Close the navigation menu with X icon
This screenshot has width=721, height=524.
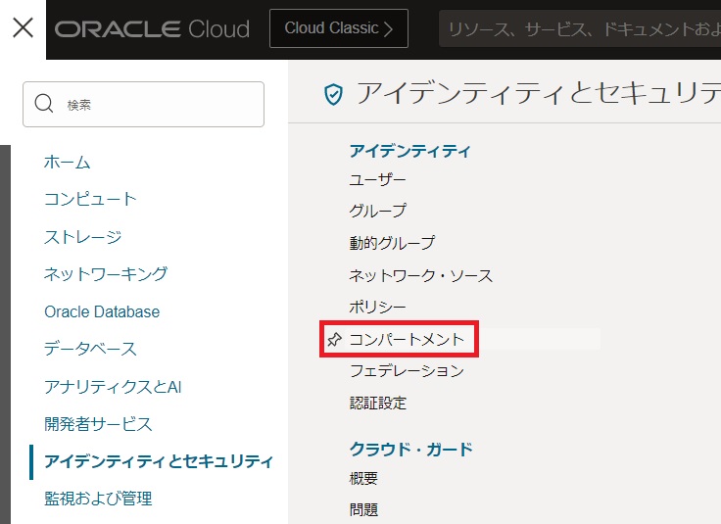pyautogui.click(x=23, y=28)
